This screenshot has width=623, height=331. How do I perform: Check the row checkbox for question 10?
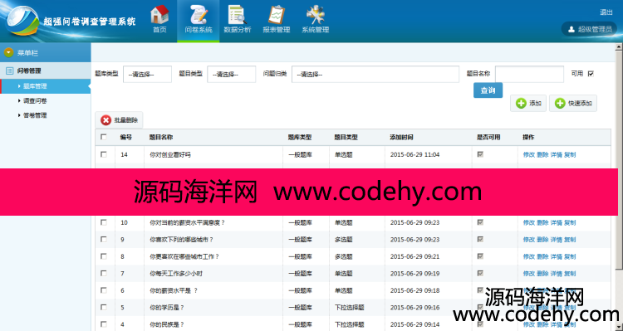[104, 222]
